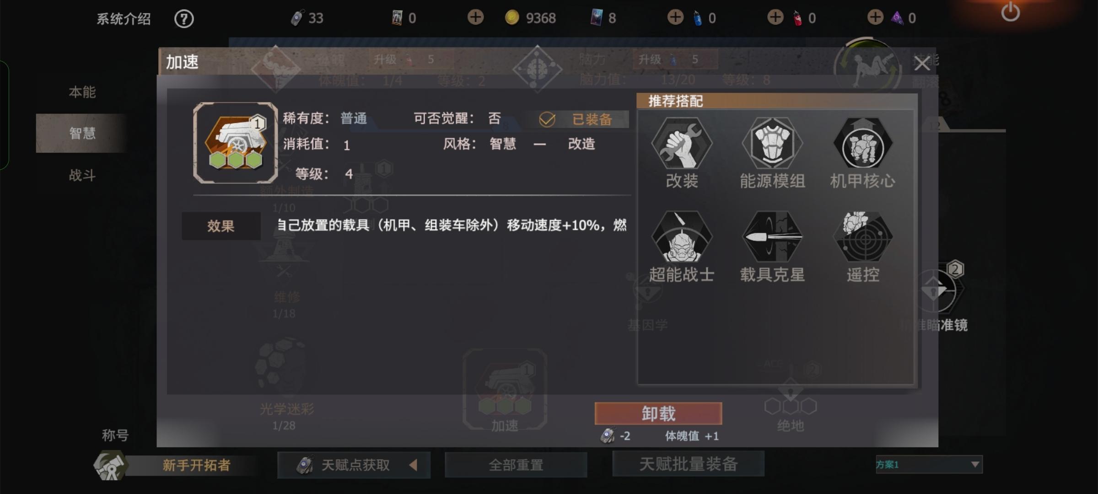Switch to the 战斗 tab

[82, 175]
